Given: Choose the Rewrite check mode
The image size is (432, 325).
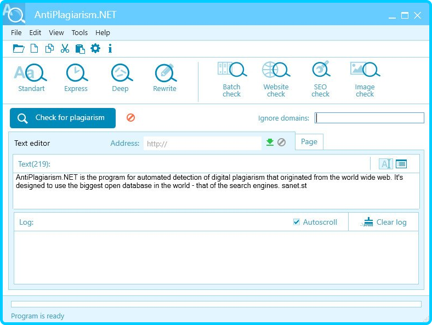Looking at the screenshot, I should point(165,78).
